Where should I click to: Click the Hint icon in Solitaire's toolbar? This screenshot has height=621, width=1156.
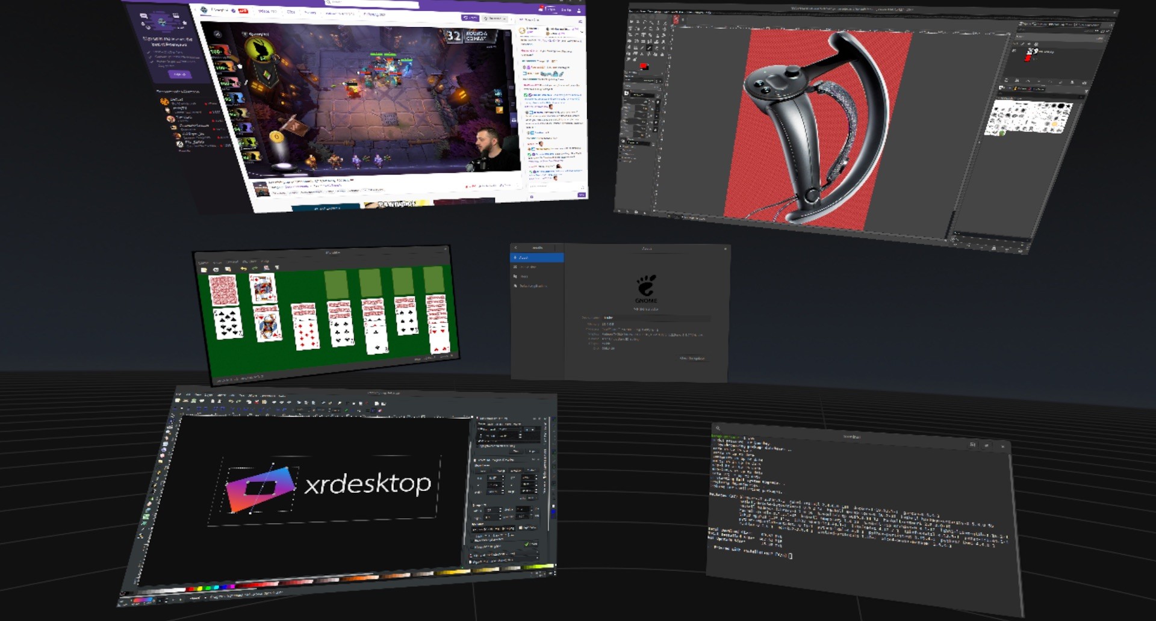267,268
